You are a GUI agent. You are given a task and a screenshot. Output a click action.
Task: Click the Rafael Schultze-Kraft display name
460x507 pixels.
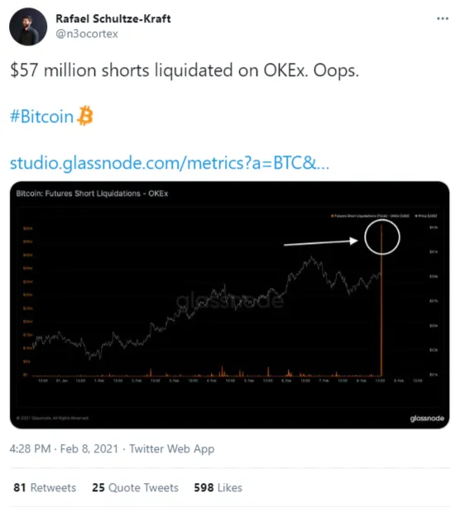113,19
